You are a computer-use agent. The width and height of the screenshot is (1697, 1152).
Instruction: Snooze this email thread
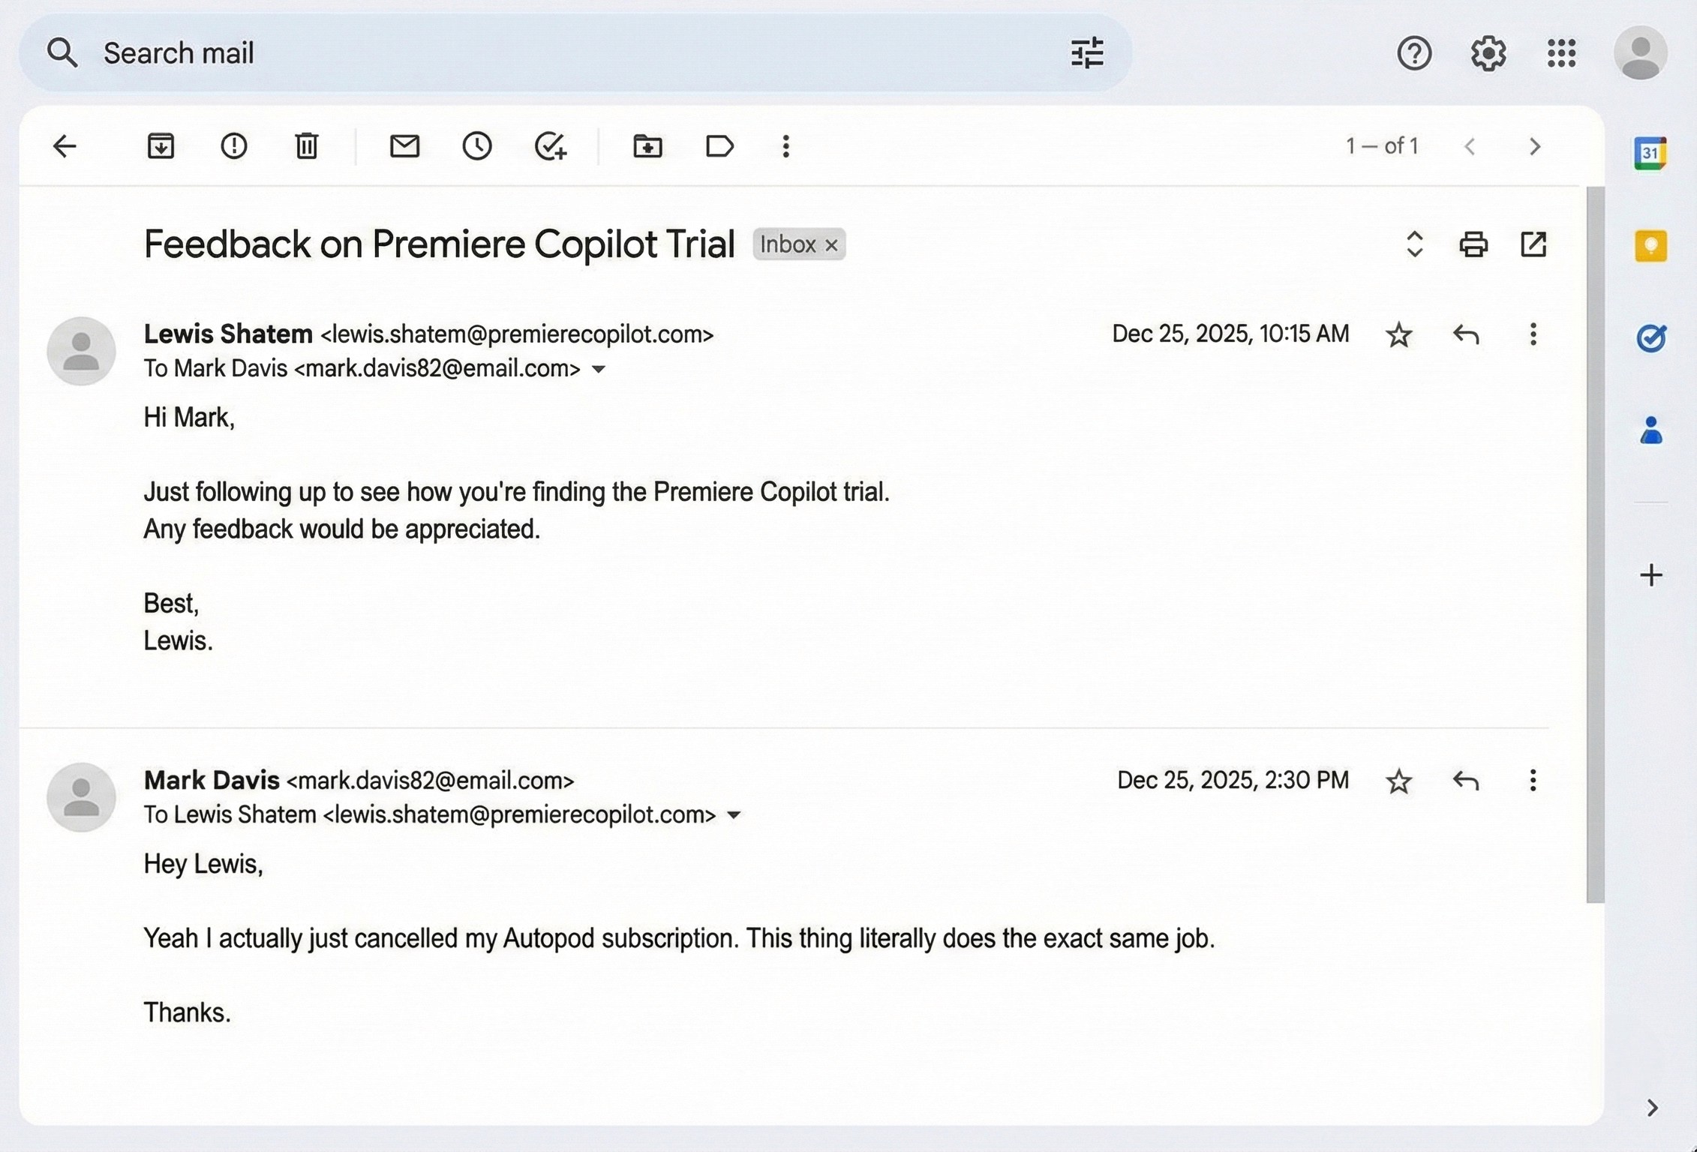pos(477,146)
